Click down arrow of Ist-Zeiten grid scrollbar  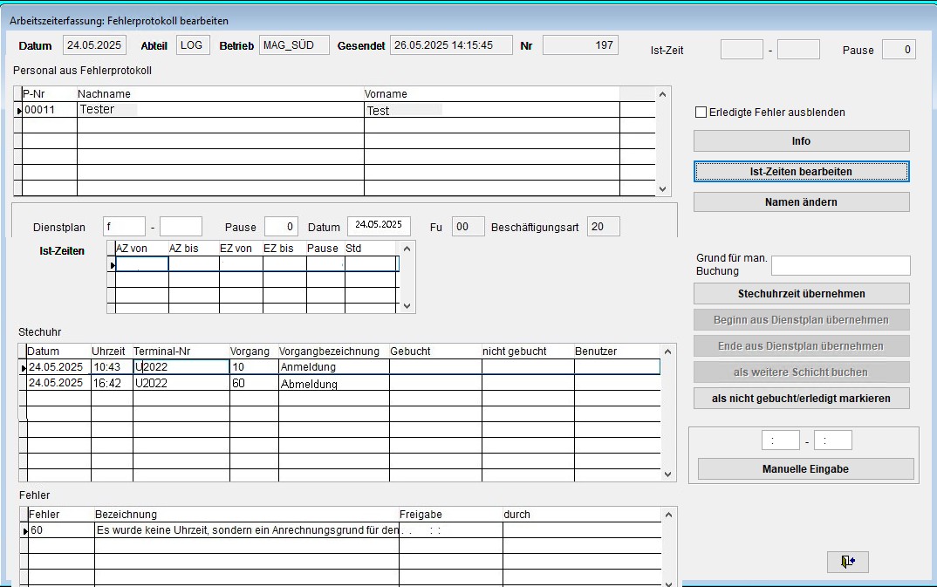pos(407,306)
